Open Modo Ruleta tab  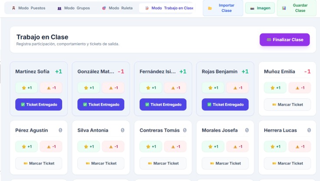pos(117,8)
